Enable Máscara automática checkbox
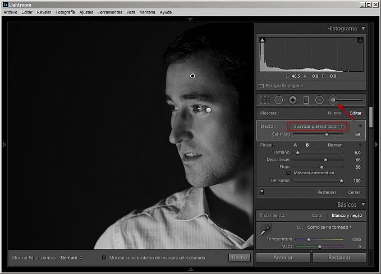The image size is (381, 274). tap(288, 173)
